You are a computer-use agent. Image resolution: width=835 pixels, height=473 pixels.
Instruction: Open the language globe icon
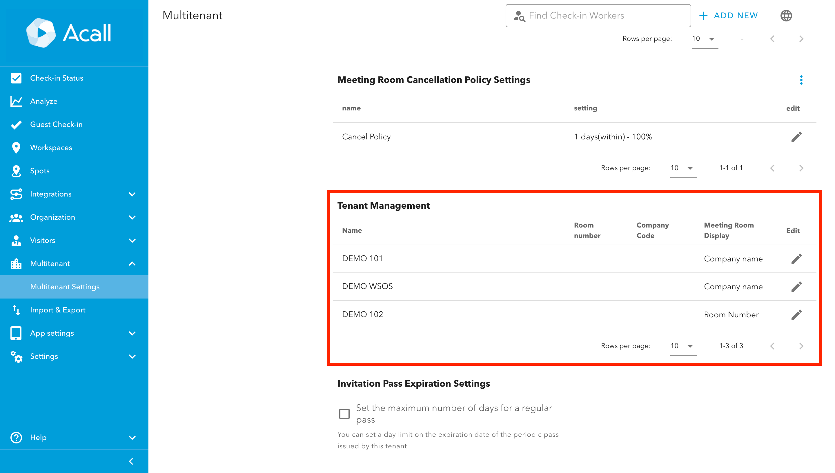pos(786,16)
